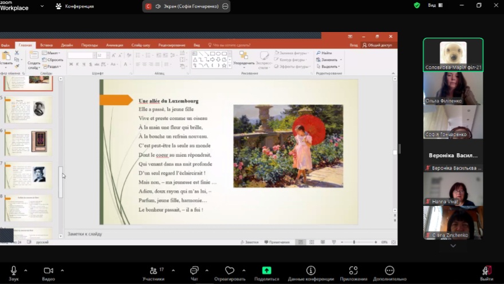
Task: Click Найти find button
Action: coord(324,53)
